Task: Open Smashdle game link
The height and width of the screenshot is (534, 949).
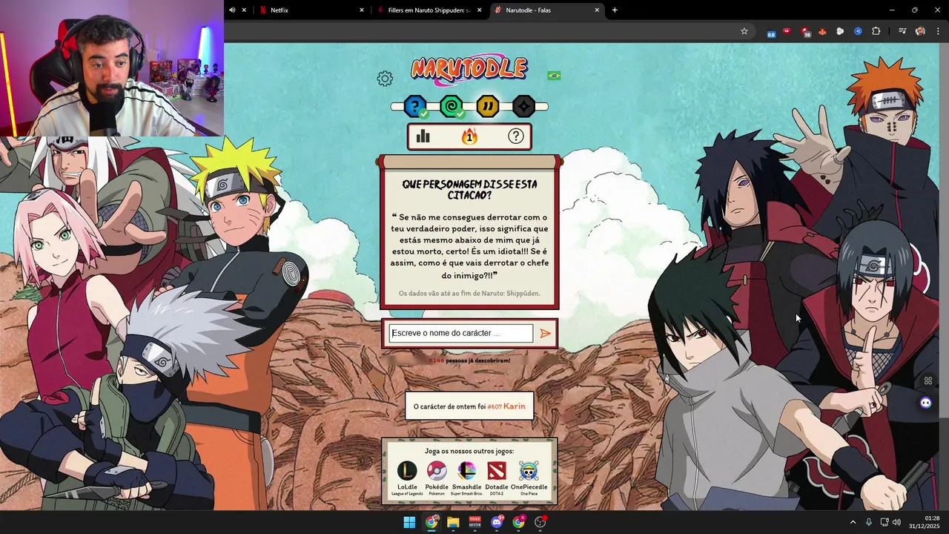Action: click(466, 478)
